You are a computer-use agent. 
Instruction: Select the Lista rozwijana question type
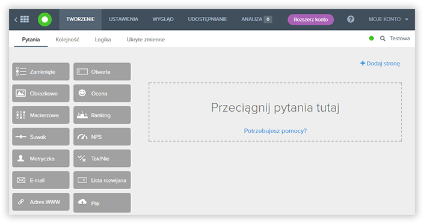tap(102, 180)
